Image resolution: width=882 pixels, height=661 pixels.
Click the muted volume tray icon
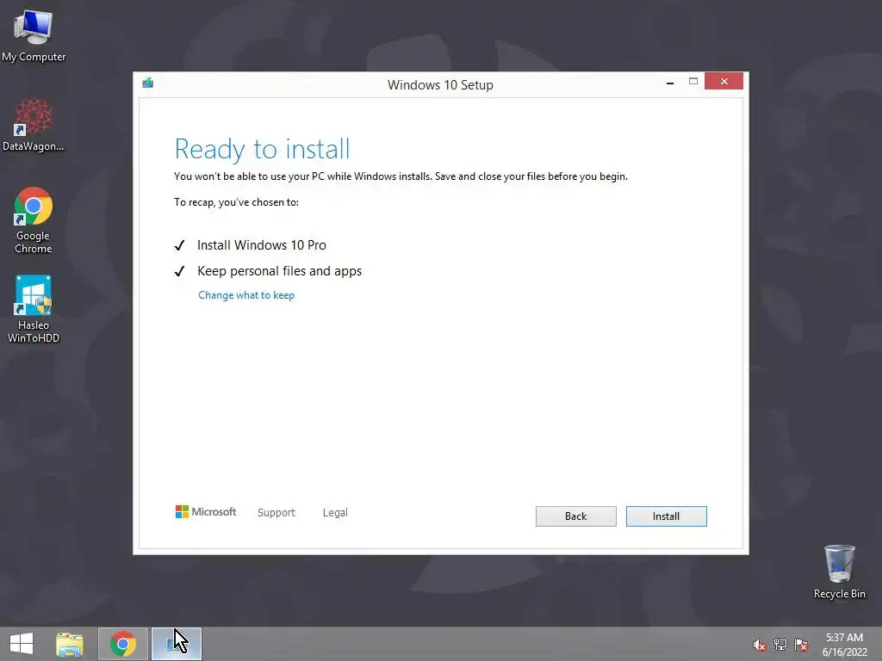tap(760, 646)
